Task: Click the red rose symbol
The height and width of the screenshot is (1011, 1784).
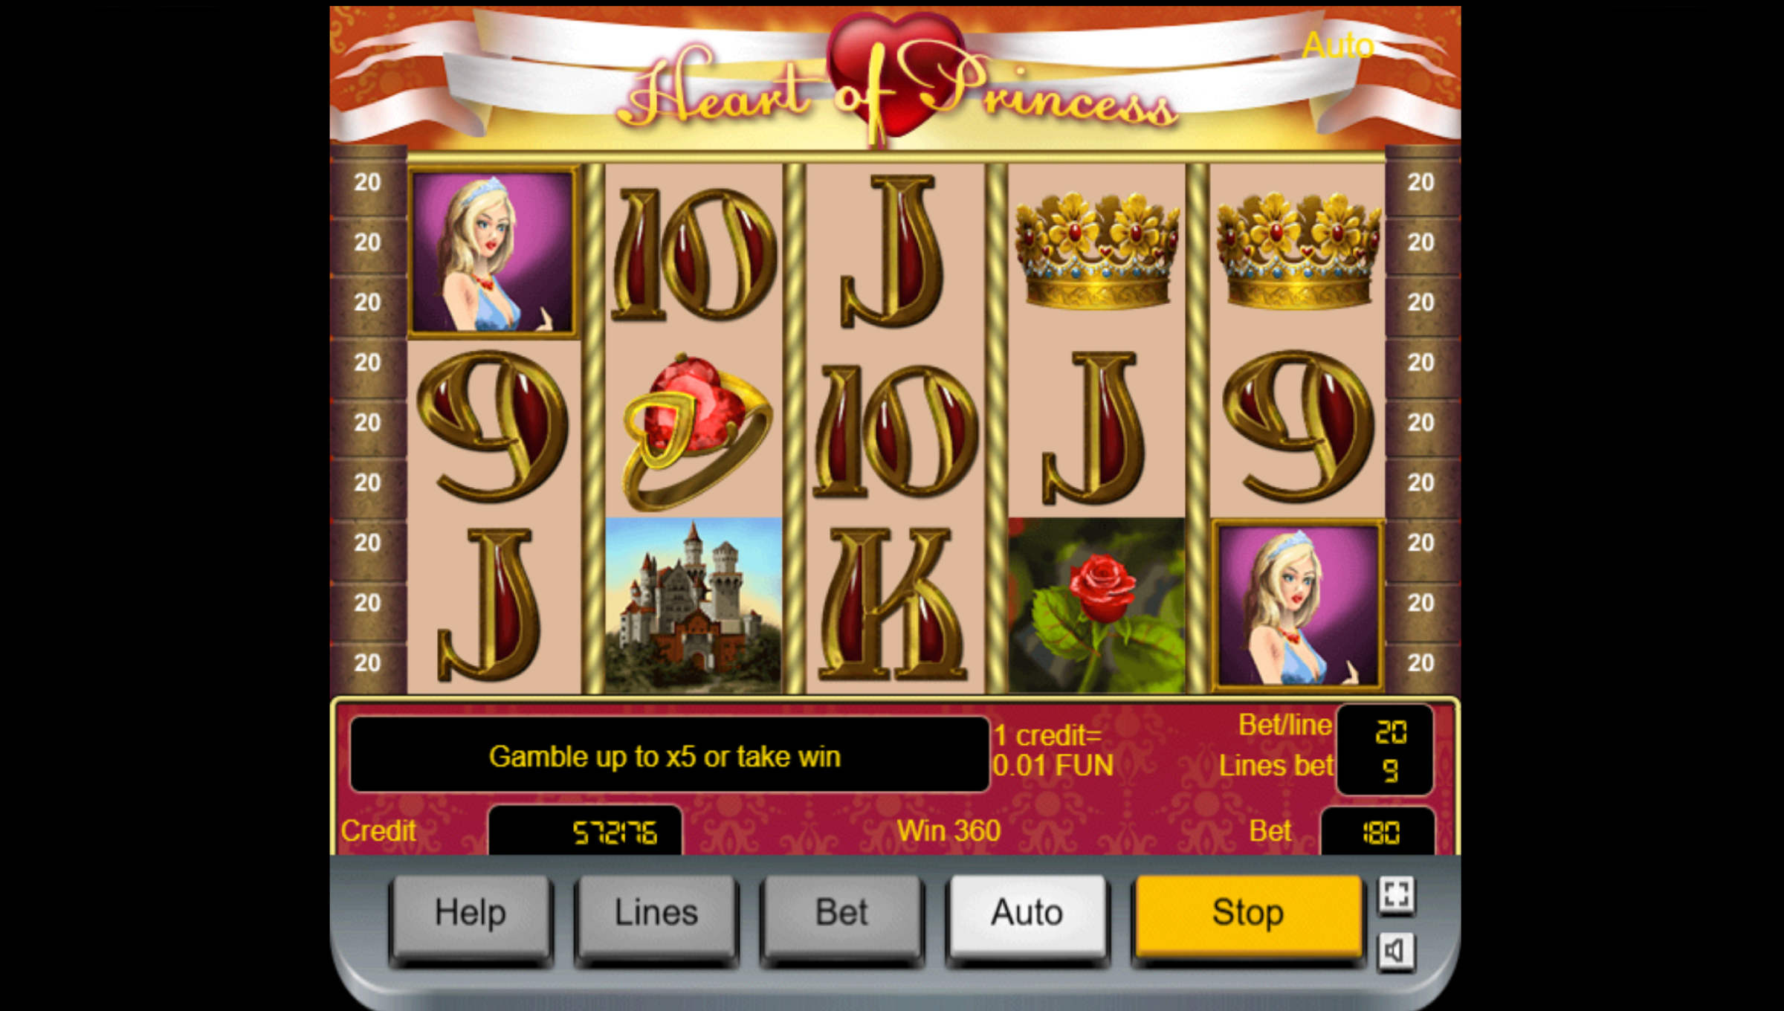Action: pyautogui.click(x=1096, y=604)
